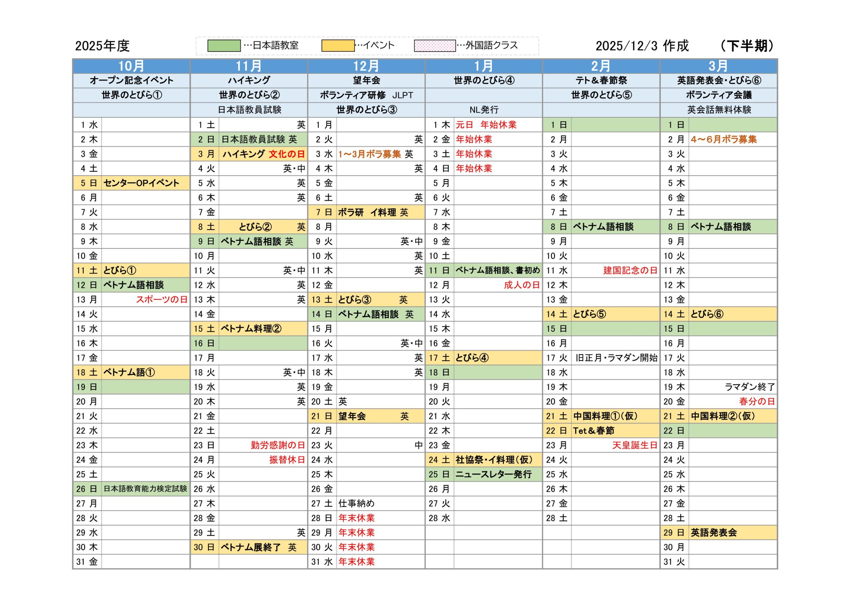Click the ニュースレター発行 cell
Screen dimensions: 851x602
coord(493,474)
